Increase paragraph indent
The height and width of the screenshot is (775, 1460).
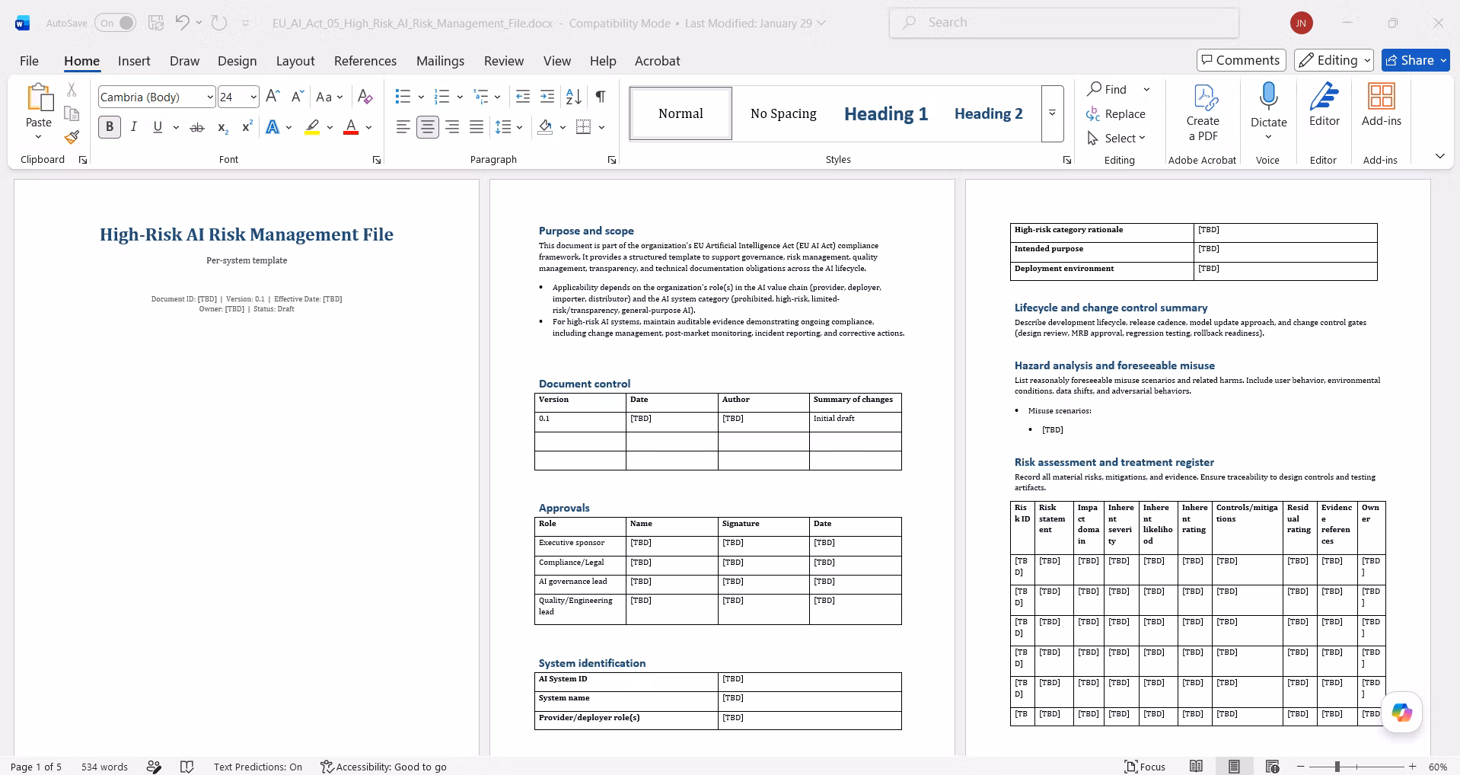[547, 97]
